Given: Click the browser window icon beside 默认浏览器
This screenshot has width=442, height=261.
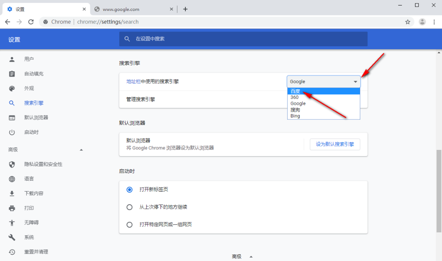Looking at the screenshot, I should point(12,118).
